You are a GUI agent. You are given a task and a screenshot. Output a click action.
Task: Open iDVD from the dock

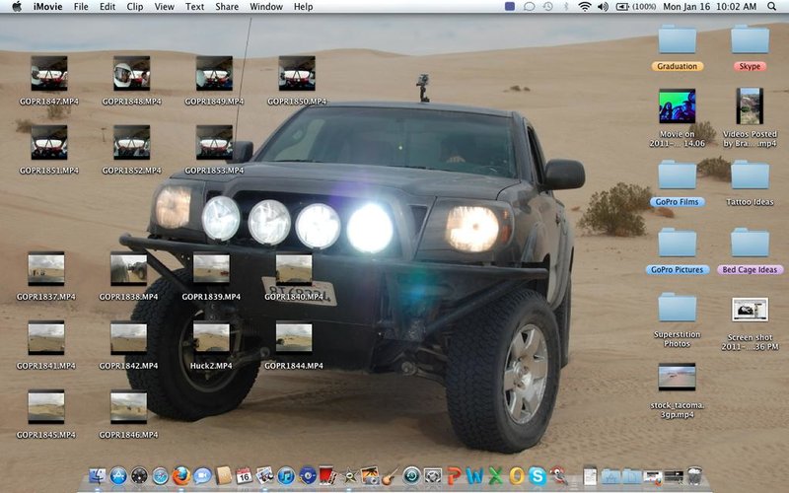click(307, 475)
